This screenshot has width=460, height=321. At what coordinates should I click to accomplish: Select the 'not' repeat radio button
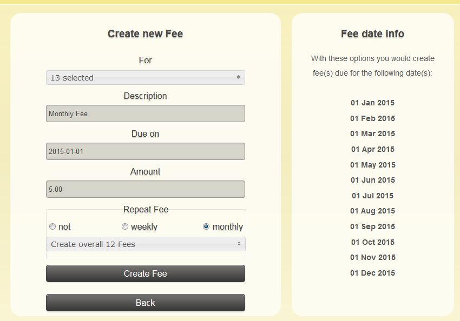point(52,226)
